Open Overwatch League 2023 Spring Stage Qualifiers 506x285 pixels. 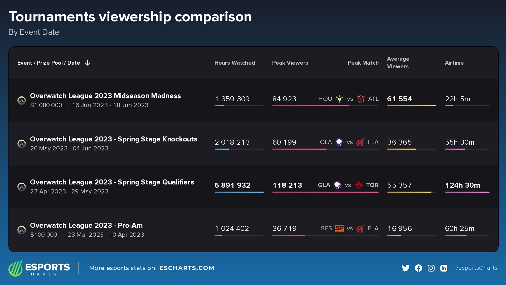tap(112, 182)
